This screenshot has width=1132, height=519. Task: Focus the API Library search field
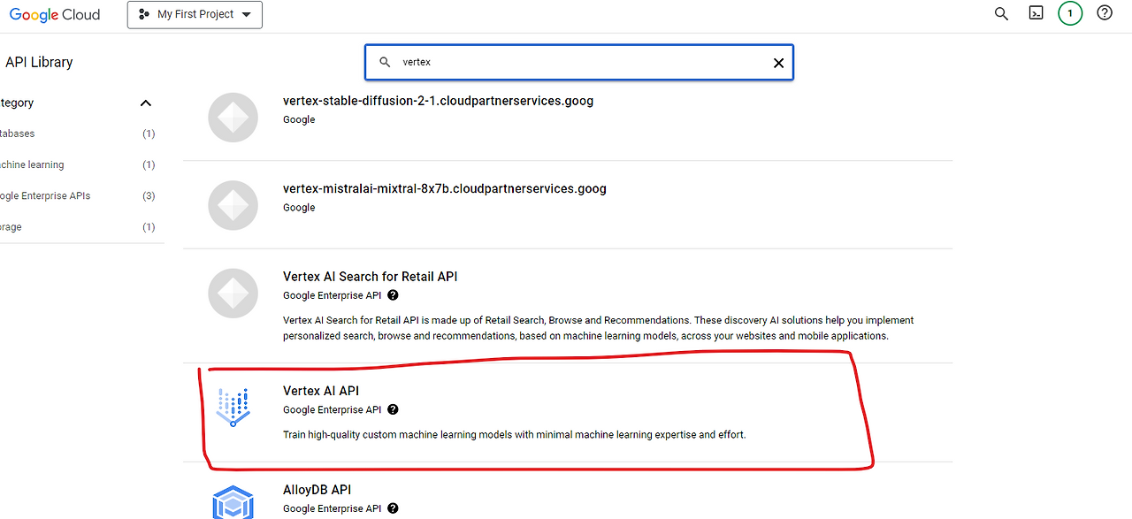(579, 63)
